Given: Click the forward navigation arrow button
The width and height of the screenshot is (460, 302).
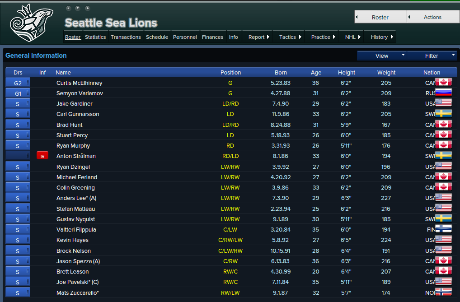Looking at the screenshot, I should (x=87, y=8).
